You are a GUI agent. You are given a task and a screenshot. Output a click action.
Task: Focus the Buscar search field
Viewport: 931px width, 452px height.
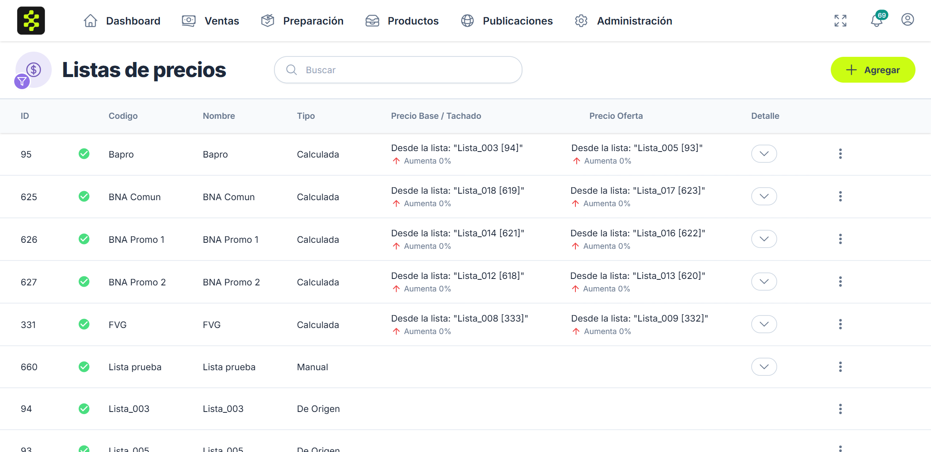pos(398,70)
